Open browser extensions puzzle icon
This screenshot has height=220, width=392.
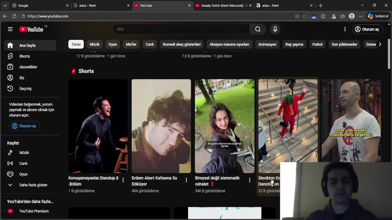click(x=323, y=16)
